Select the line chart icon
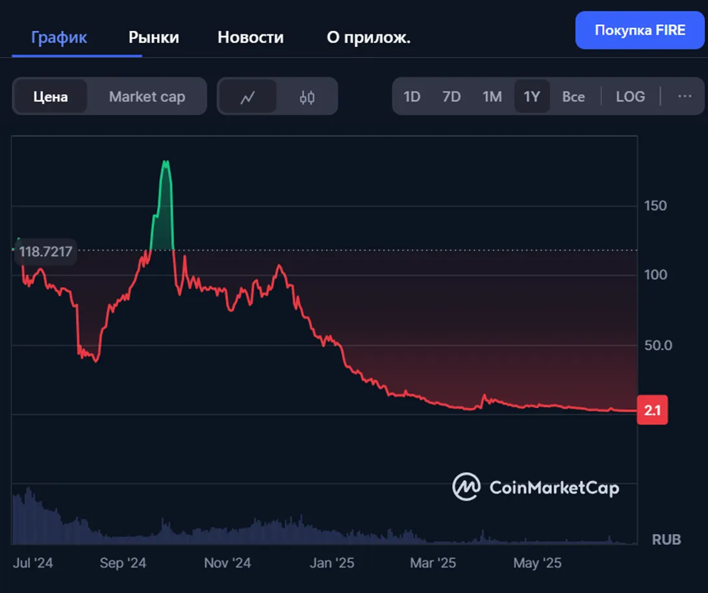The height and width of the screenshot is (593, 708). pyautogui.click(x=247, y=97)
